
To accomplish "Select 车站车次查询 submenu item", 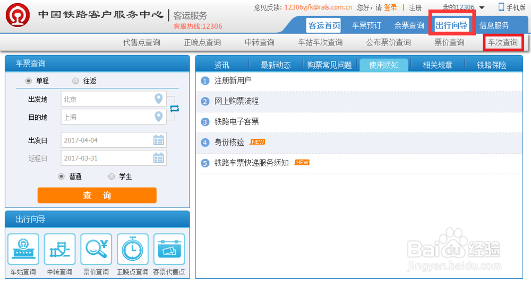I will (320, 42).
